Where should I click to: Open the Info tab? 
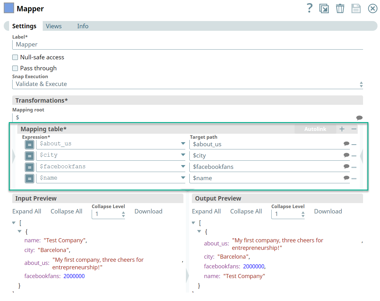click(83, 26)
